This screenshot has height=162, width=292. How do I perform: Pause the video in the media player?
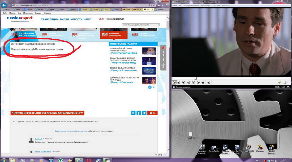(x=179, y=82)
